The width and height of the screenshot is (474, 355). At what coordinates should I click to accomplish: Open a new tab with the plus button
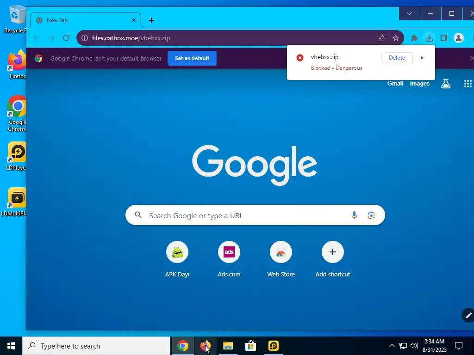click(x=151, y=20)
